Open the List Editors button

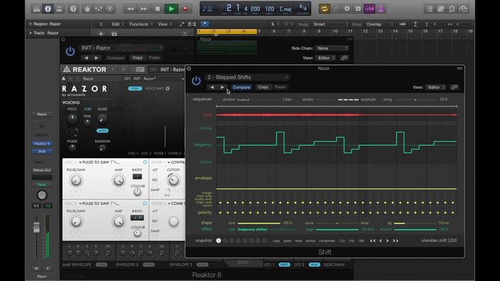click(x=429, y=9)
